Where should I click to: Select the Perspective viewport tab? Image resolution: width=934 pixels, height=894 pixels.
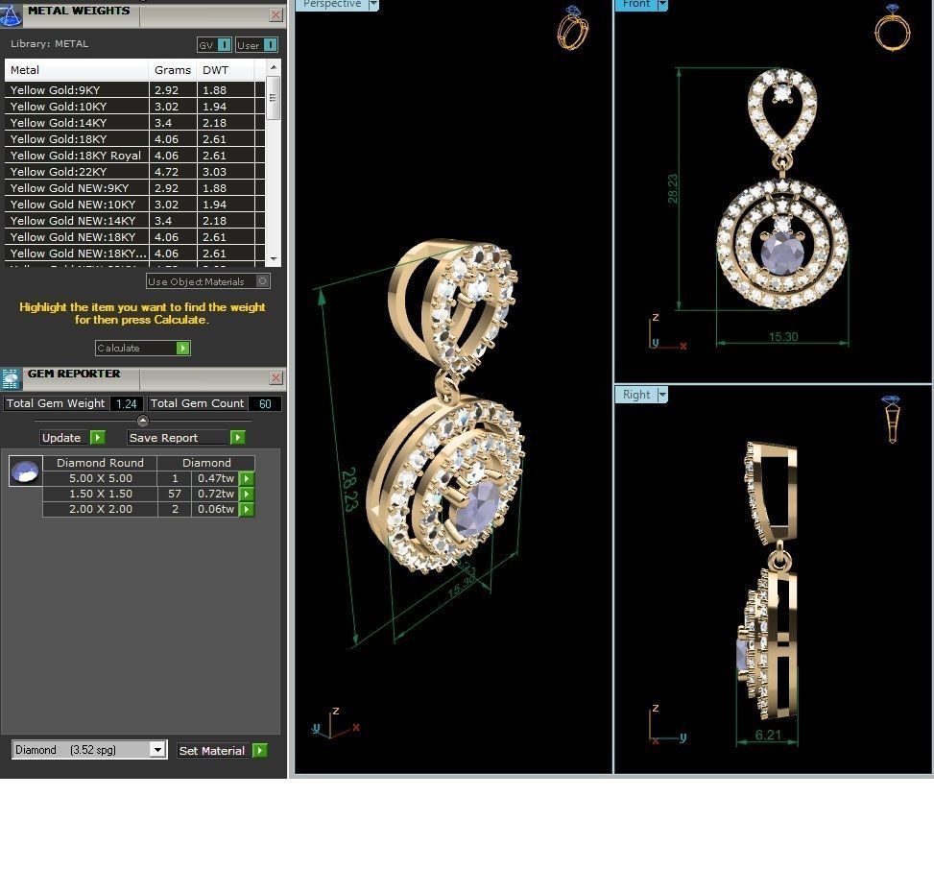click(x=332, y=4)
